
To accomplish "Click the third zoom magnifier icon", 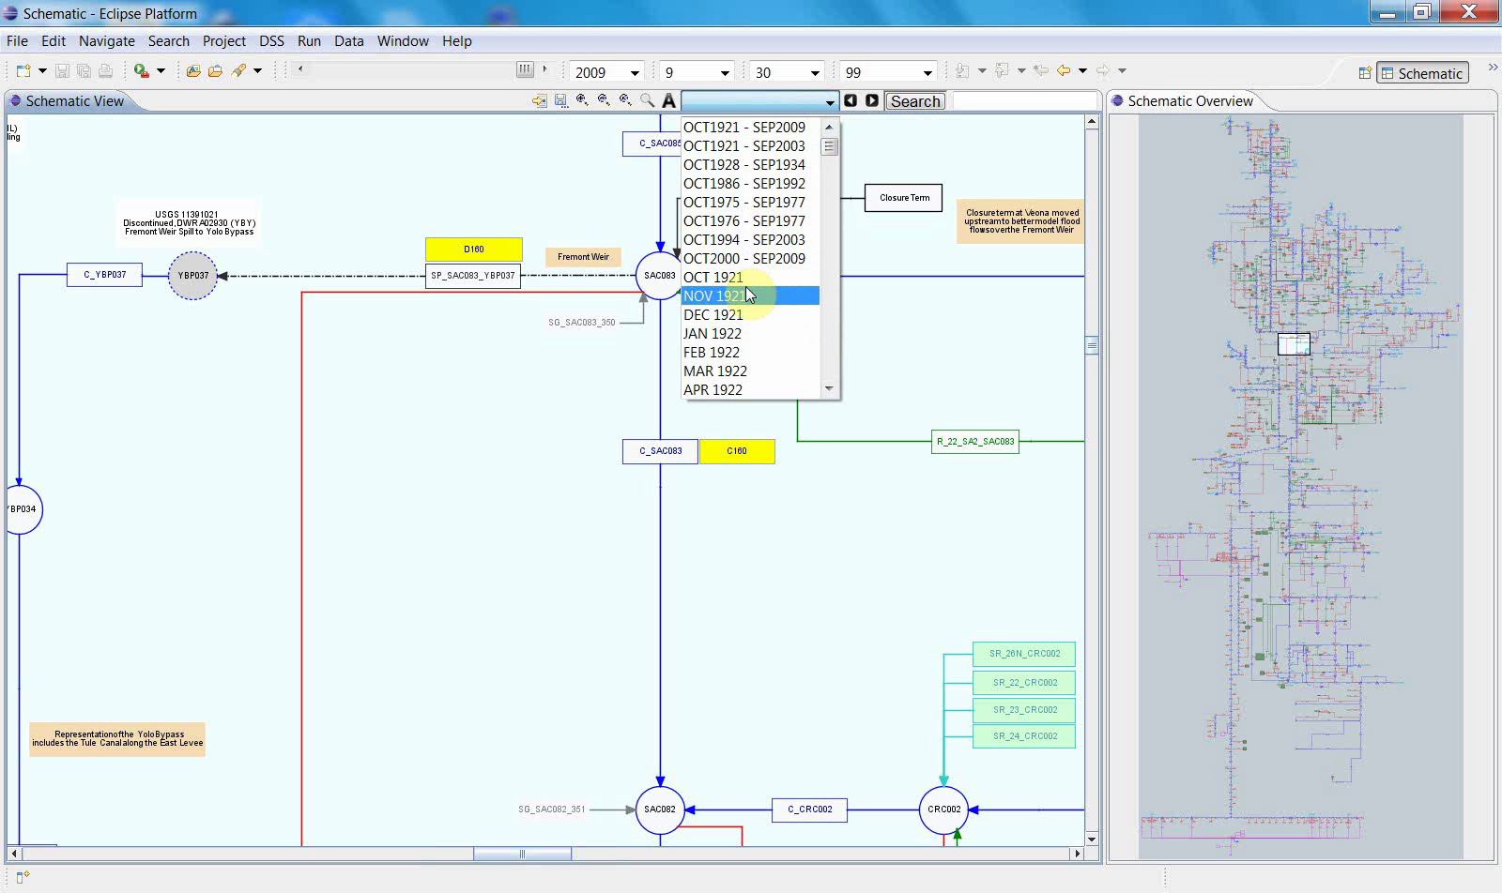I will pyautogui.click(x=625, y=100).
